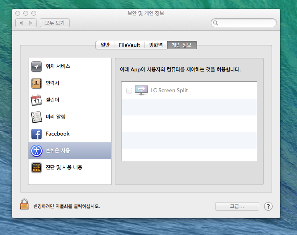Minimize the window with the middle titlebar button
Image resolution: width=297 pixels, height=235 pixels.
[26, 13]
